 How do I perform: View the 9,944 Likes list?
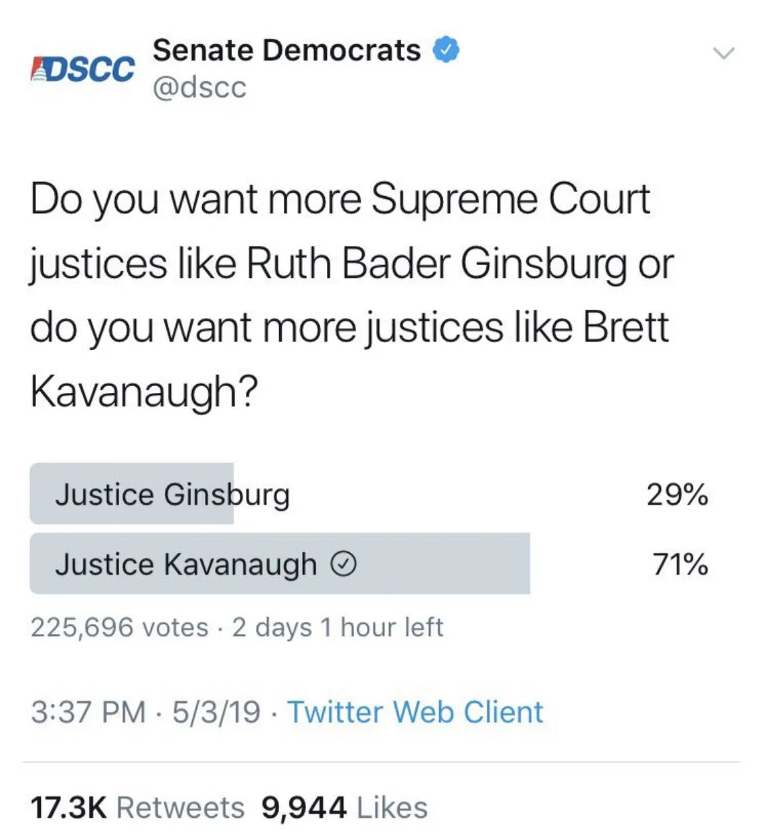pyautogui.click(x=344, y=808)
